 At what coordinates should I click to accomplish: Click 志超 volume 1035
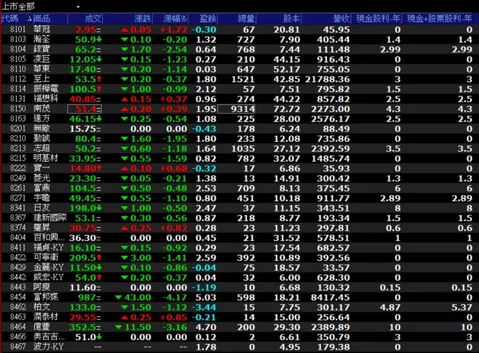[243, 149]
